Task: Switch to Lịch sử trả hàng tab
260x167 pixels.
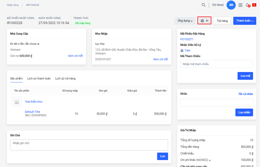Action: [x=65, y=78]
